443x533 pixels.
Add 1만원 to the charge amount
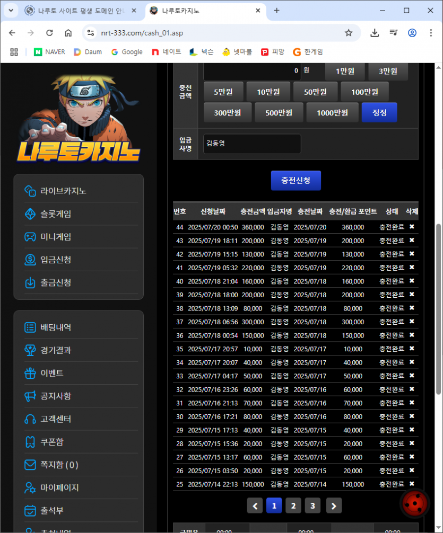pos(345,72)
